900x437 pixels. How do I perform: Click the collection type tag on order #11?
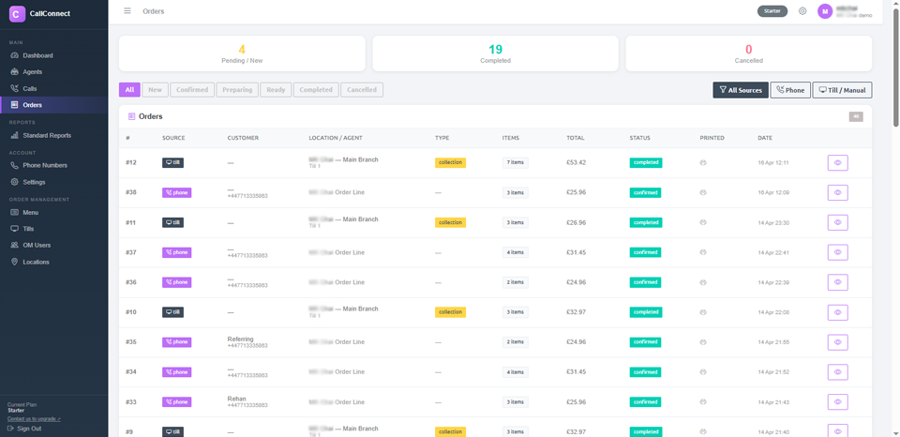[451, 222]
